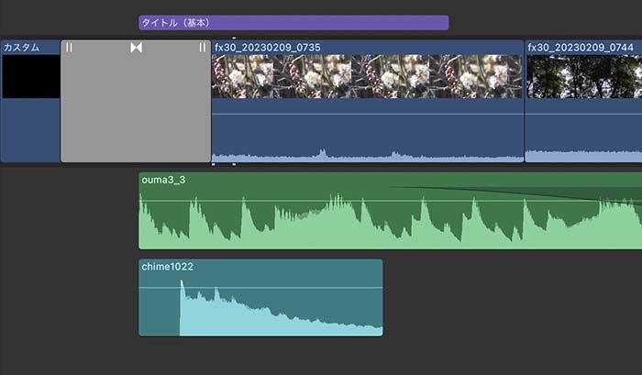
Task: Click the cross-dissolve transition bowtie icon
Action: click(x=137, y=48)
